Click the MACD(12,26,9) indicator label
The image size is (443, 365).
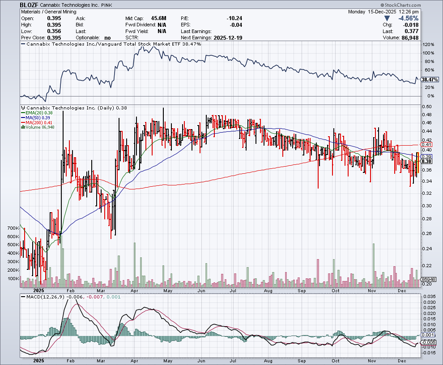[45, 297]
